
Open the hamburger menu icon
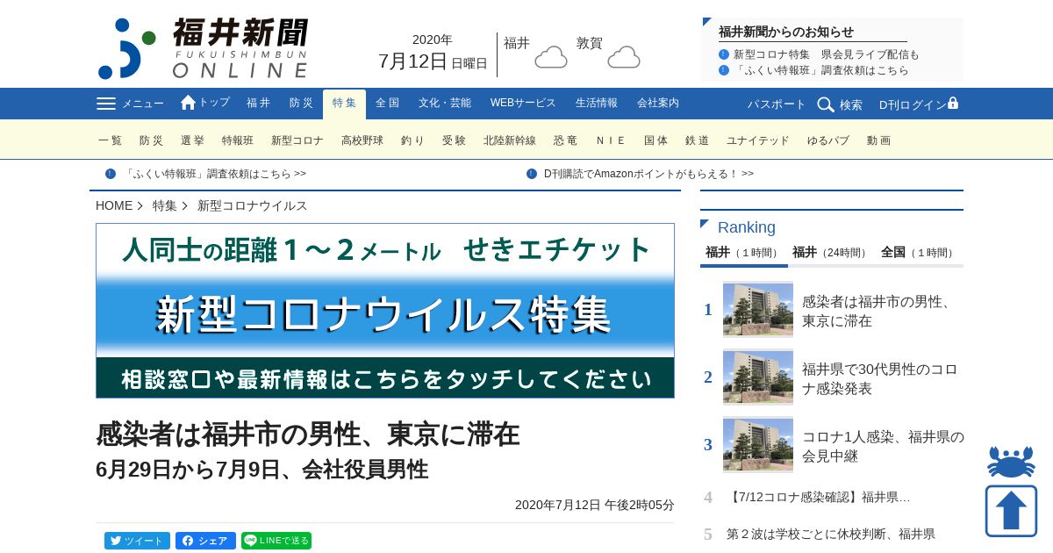point(106,104)
